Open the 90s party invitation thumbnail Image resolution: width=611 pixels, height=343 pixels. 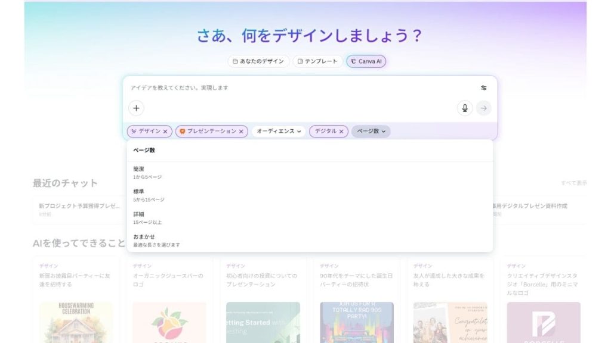[356, 322]
